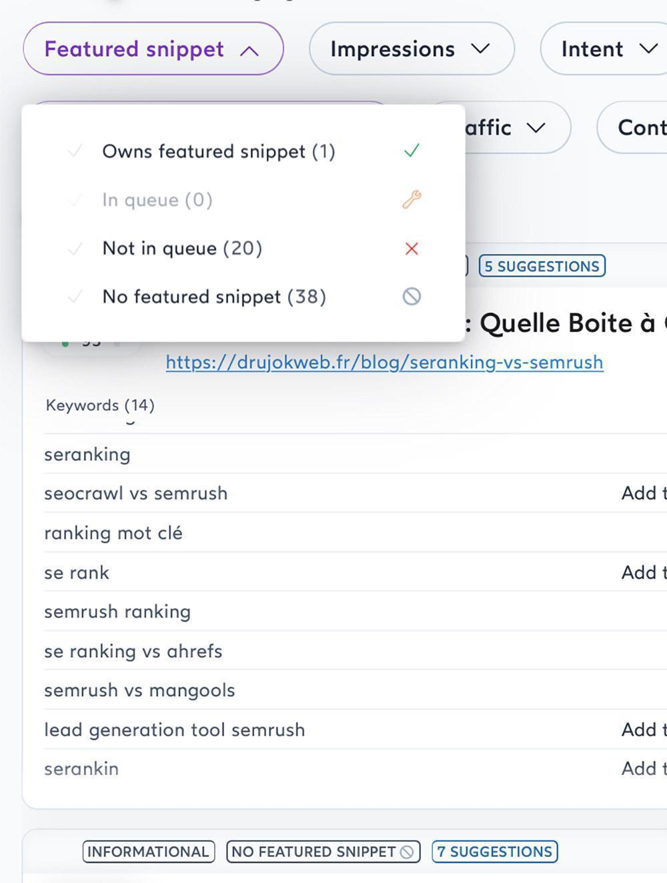The image size is (667, 883).
Task: Open the Impressions filter dropdown
Action: coord(412,49)
